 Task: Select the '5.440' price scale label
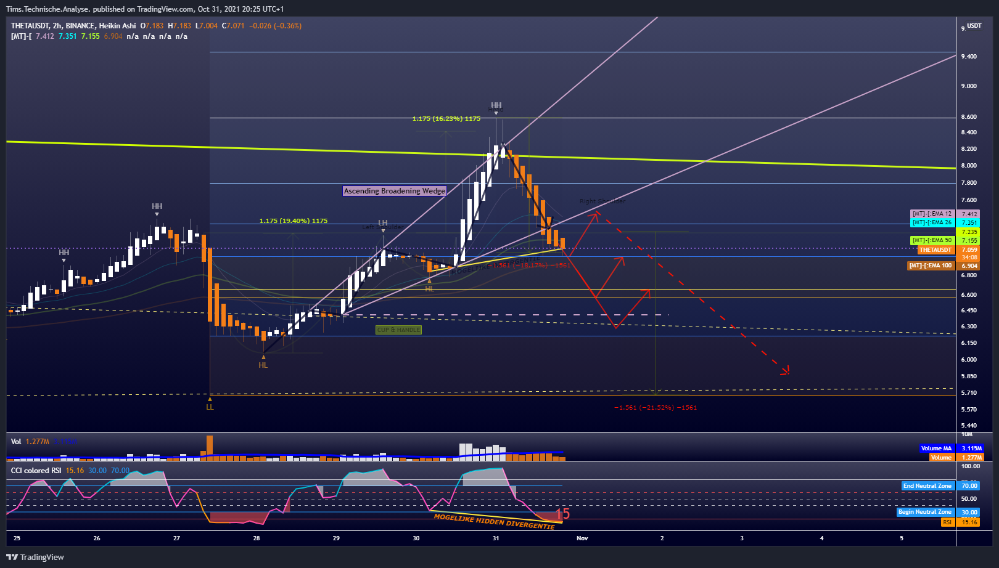tap(969, 426)
